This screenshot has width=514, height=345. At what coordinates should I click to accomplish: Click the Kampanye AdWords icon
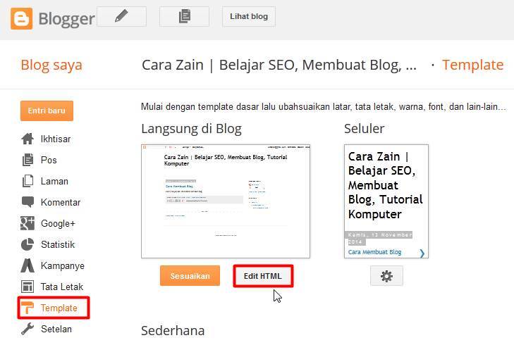27,265
